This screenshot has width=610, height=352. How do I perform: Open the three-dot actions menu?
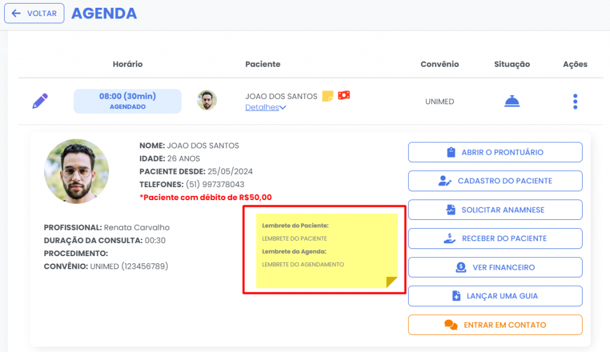coord(575,101)
